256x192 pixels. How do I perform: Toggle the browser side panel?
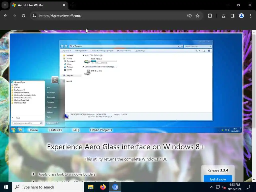coord(232,16)
